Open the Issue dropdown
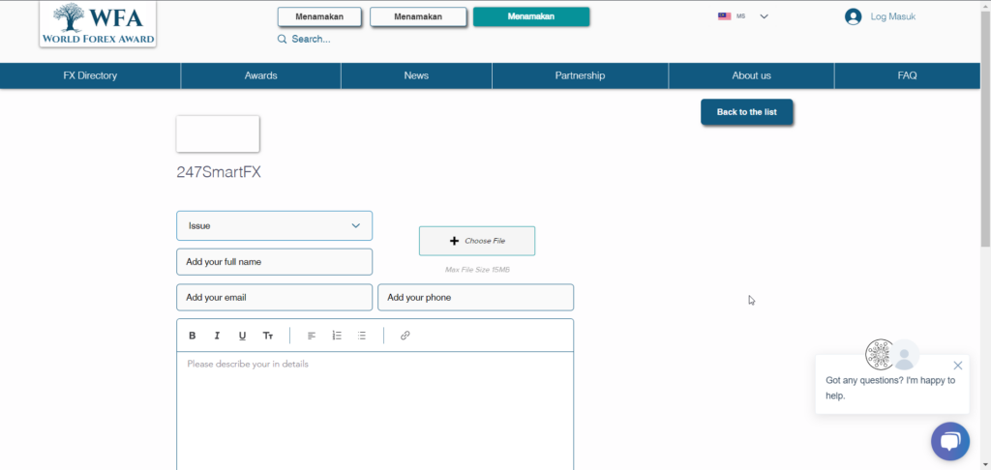Viewport: 991px width, 470px height. 274,225
